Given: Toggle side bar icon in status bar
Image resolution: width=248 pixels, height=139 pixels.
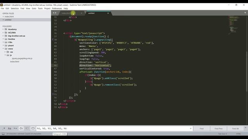Looking at the screenshot, I should (3, 134).
